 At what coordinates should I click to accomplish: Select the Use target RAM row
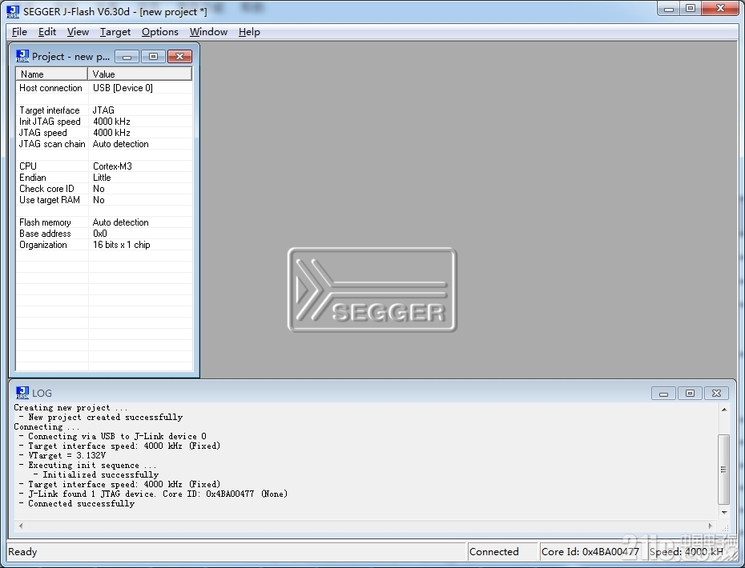[x=104, y=200]
